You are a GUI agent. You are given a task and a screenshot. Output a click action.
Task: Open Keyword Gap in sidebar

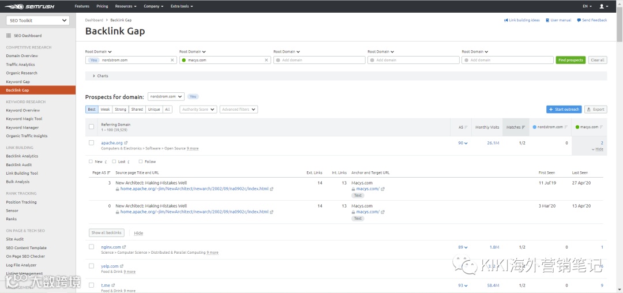[18, 82]
